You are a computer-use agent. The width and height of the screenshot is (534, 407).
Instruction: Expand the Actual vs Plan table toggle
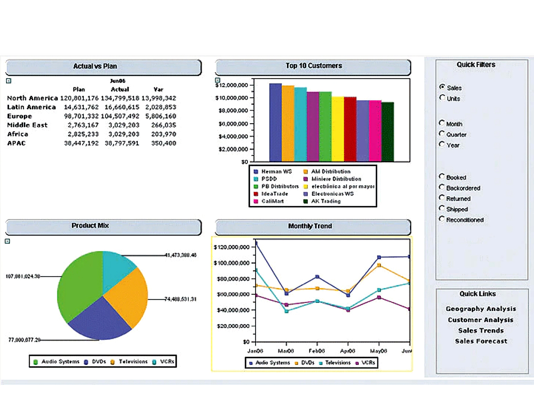pyautogui.click(x=9, y=81)
